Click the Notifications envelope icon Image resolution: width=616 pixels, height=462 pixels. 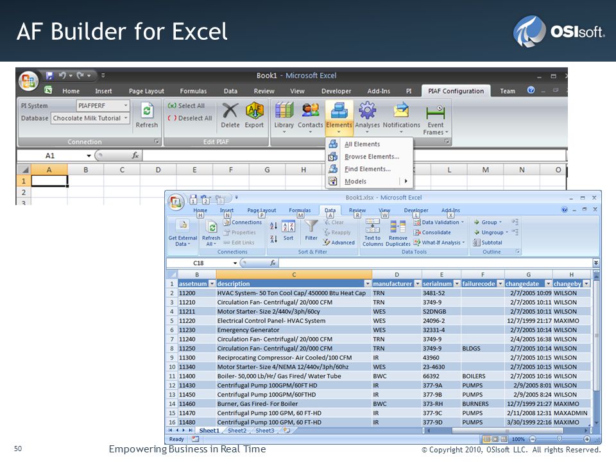click(402, 110)
